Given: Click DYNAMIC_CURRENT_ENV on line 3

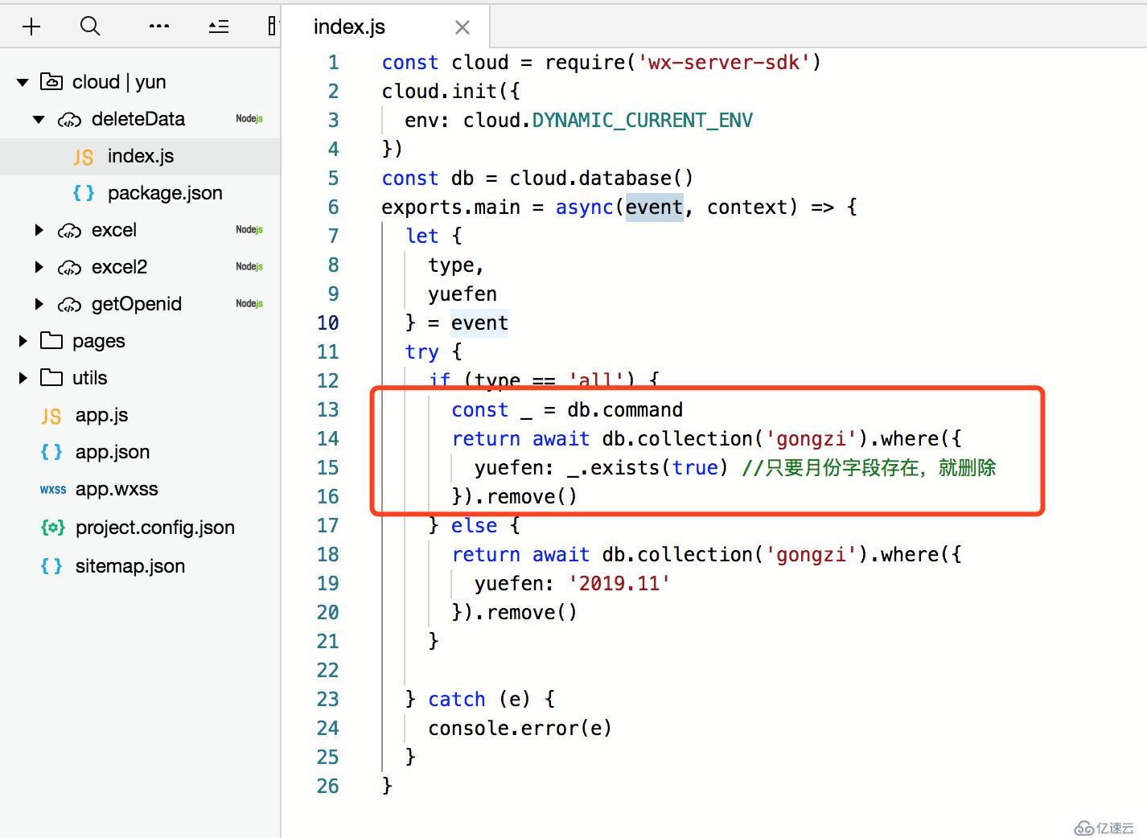Looking at the screenshot, I should 643,121.
